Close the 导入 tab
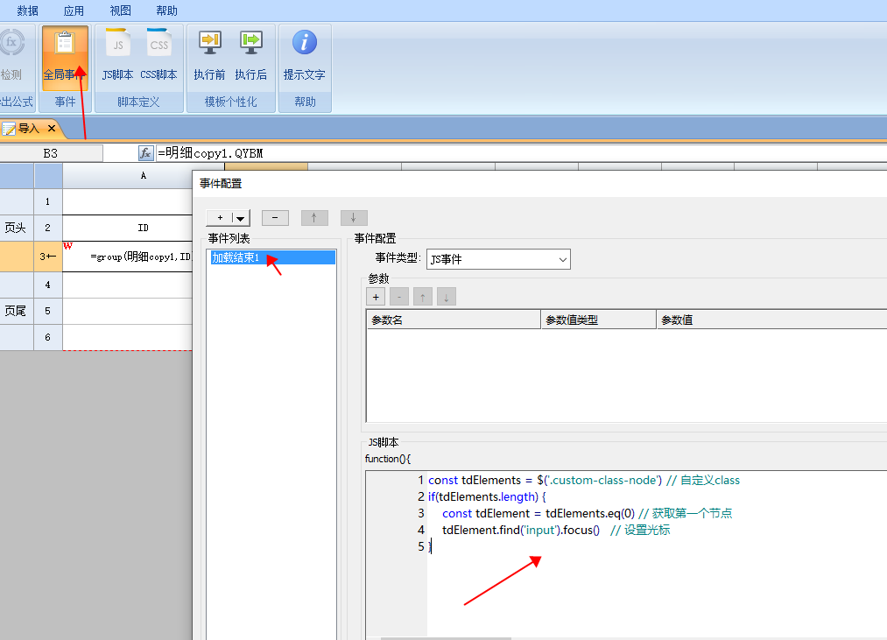 click(52, 129)
